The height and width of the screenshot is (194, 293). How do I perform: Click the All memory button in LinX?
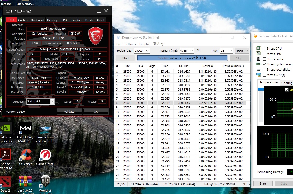click(x=198, y=50)
